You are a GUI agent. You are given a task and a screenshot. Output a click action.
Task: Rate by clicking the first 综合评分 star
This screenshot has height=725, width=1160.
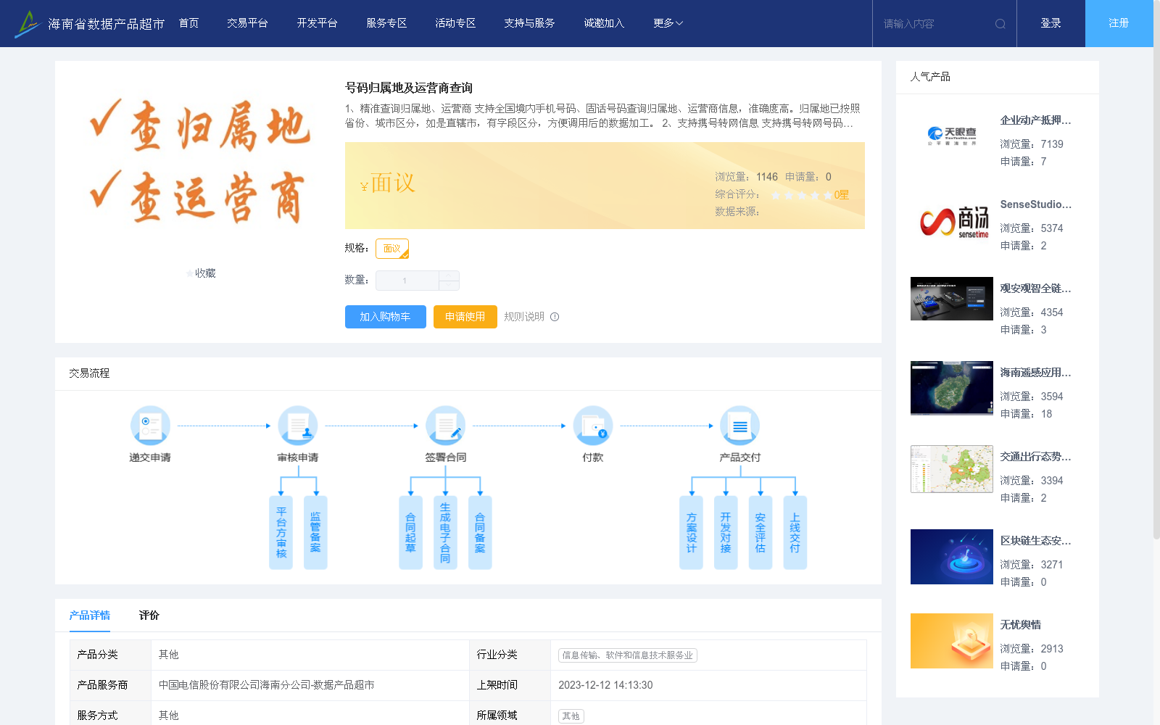click(x=776, y=195)
